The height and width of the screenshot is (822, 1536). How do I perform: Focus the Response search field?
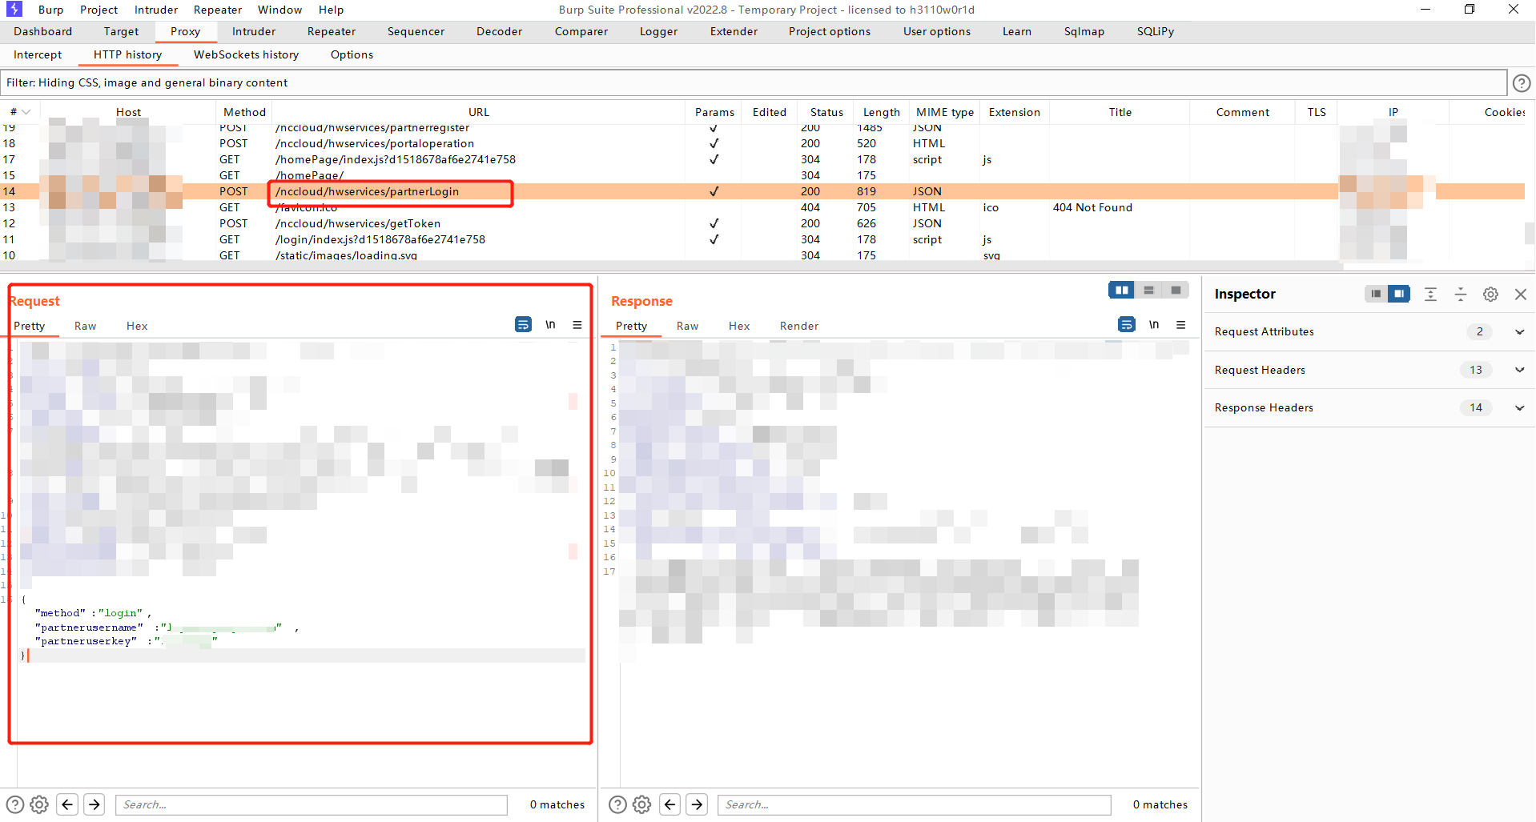[915, 804]
